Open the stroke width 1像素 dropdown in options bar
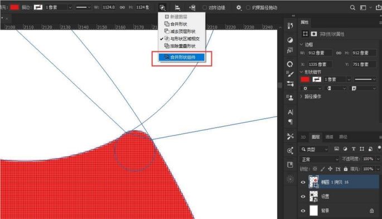Viewport: 382px width, 219px height. pos(59,7)
